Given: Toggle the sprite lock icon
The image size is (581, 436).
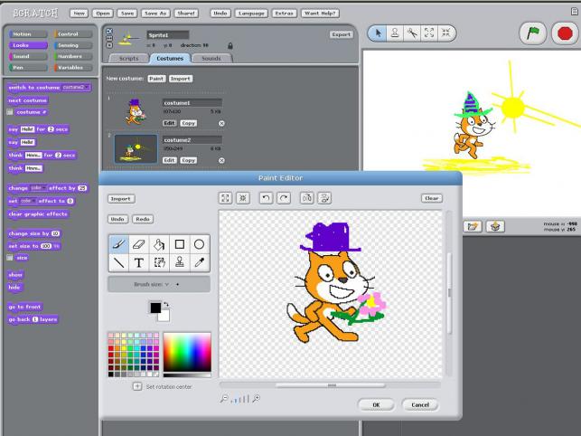Looking at the screenshot, I should coord(230,45).
